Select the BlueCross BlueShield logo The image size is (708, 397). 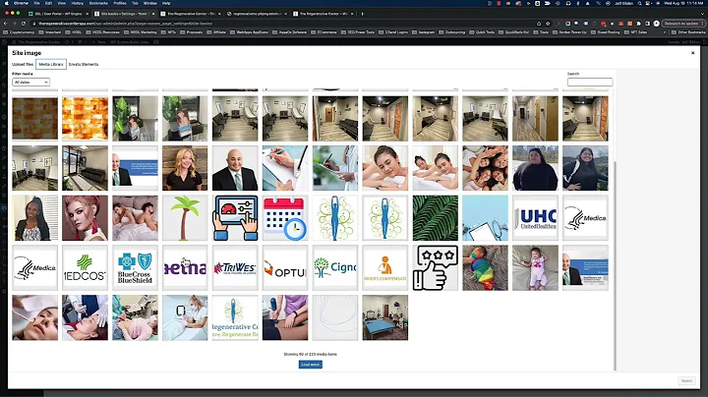coord(135,268)
